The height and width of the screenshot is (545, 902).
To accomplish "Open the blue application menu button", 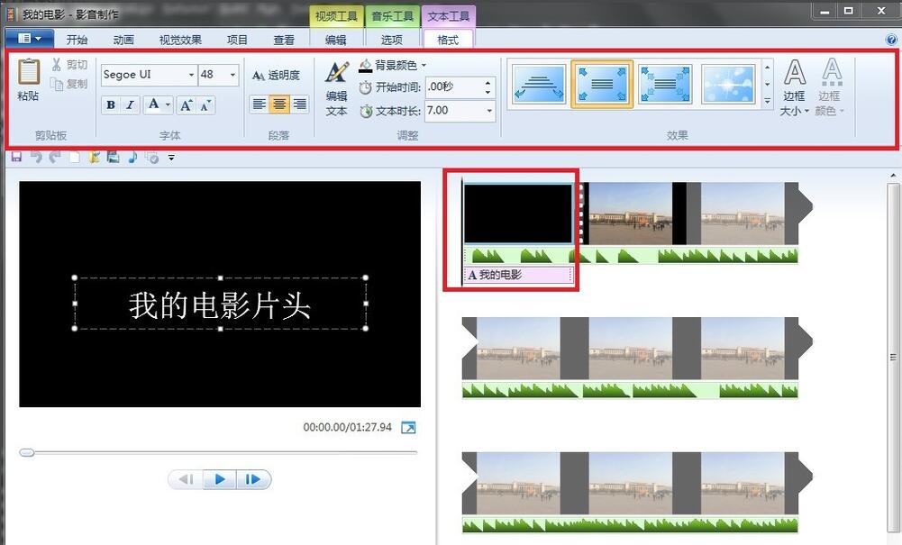I will point(30,39).
